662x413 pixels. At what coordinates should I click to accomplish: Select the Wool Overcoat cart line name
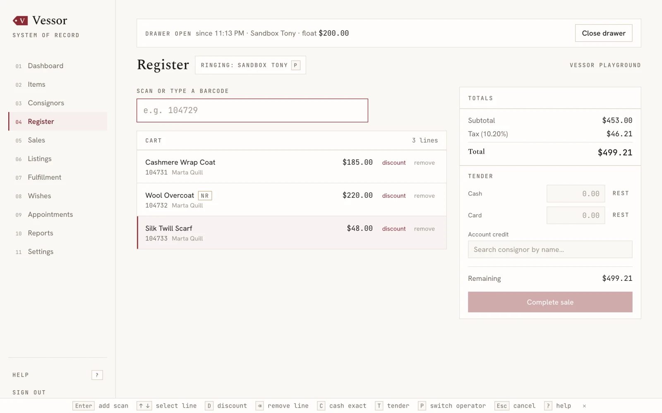[170, 195]
